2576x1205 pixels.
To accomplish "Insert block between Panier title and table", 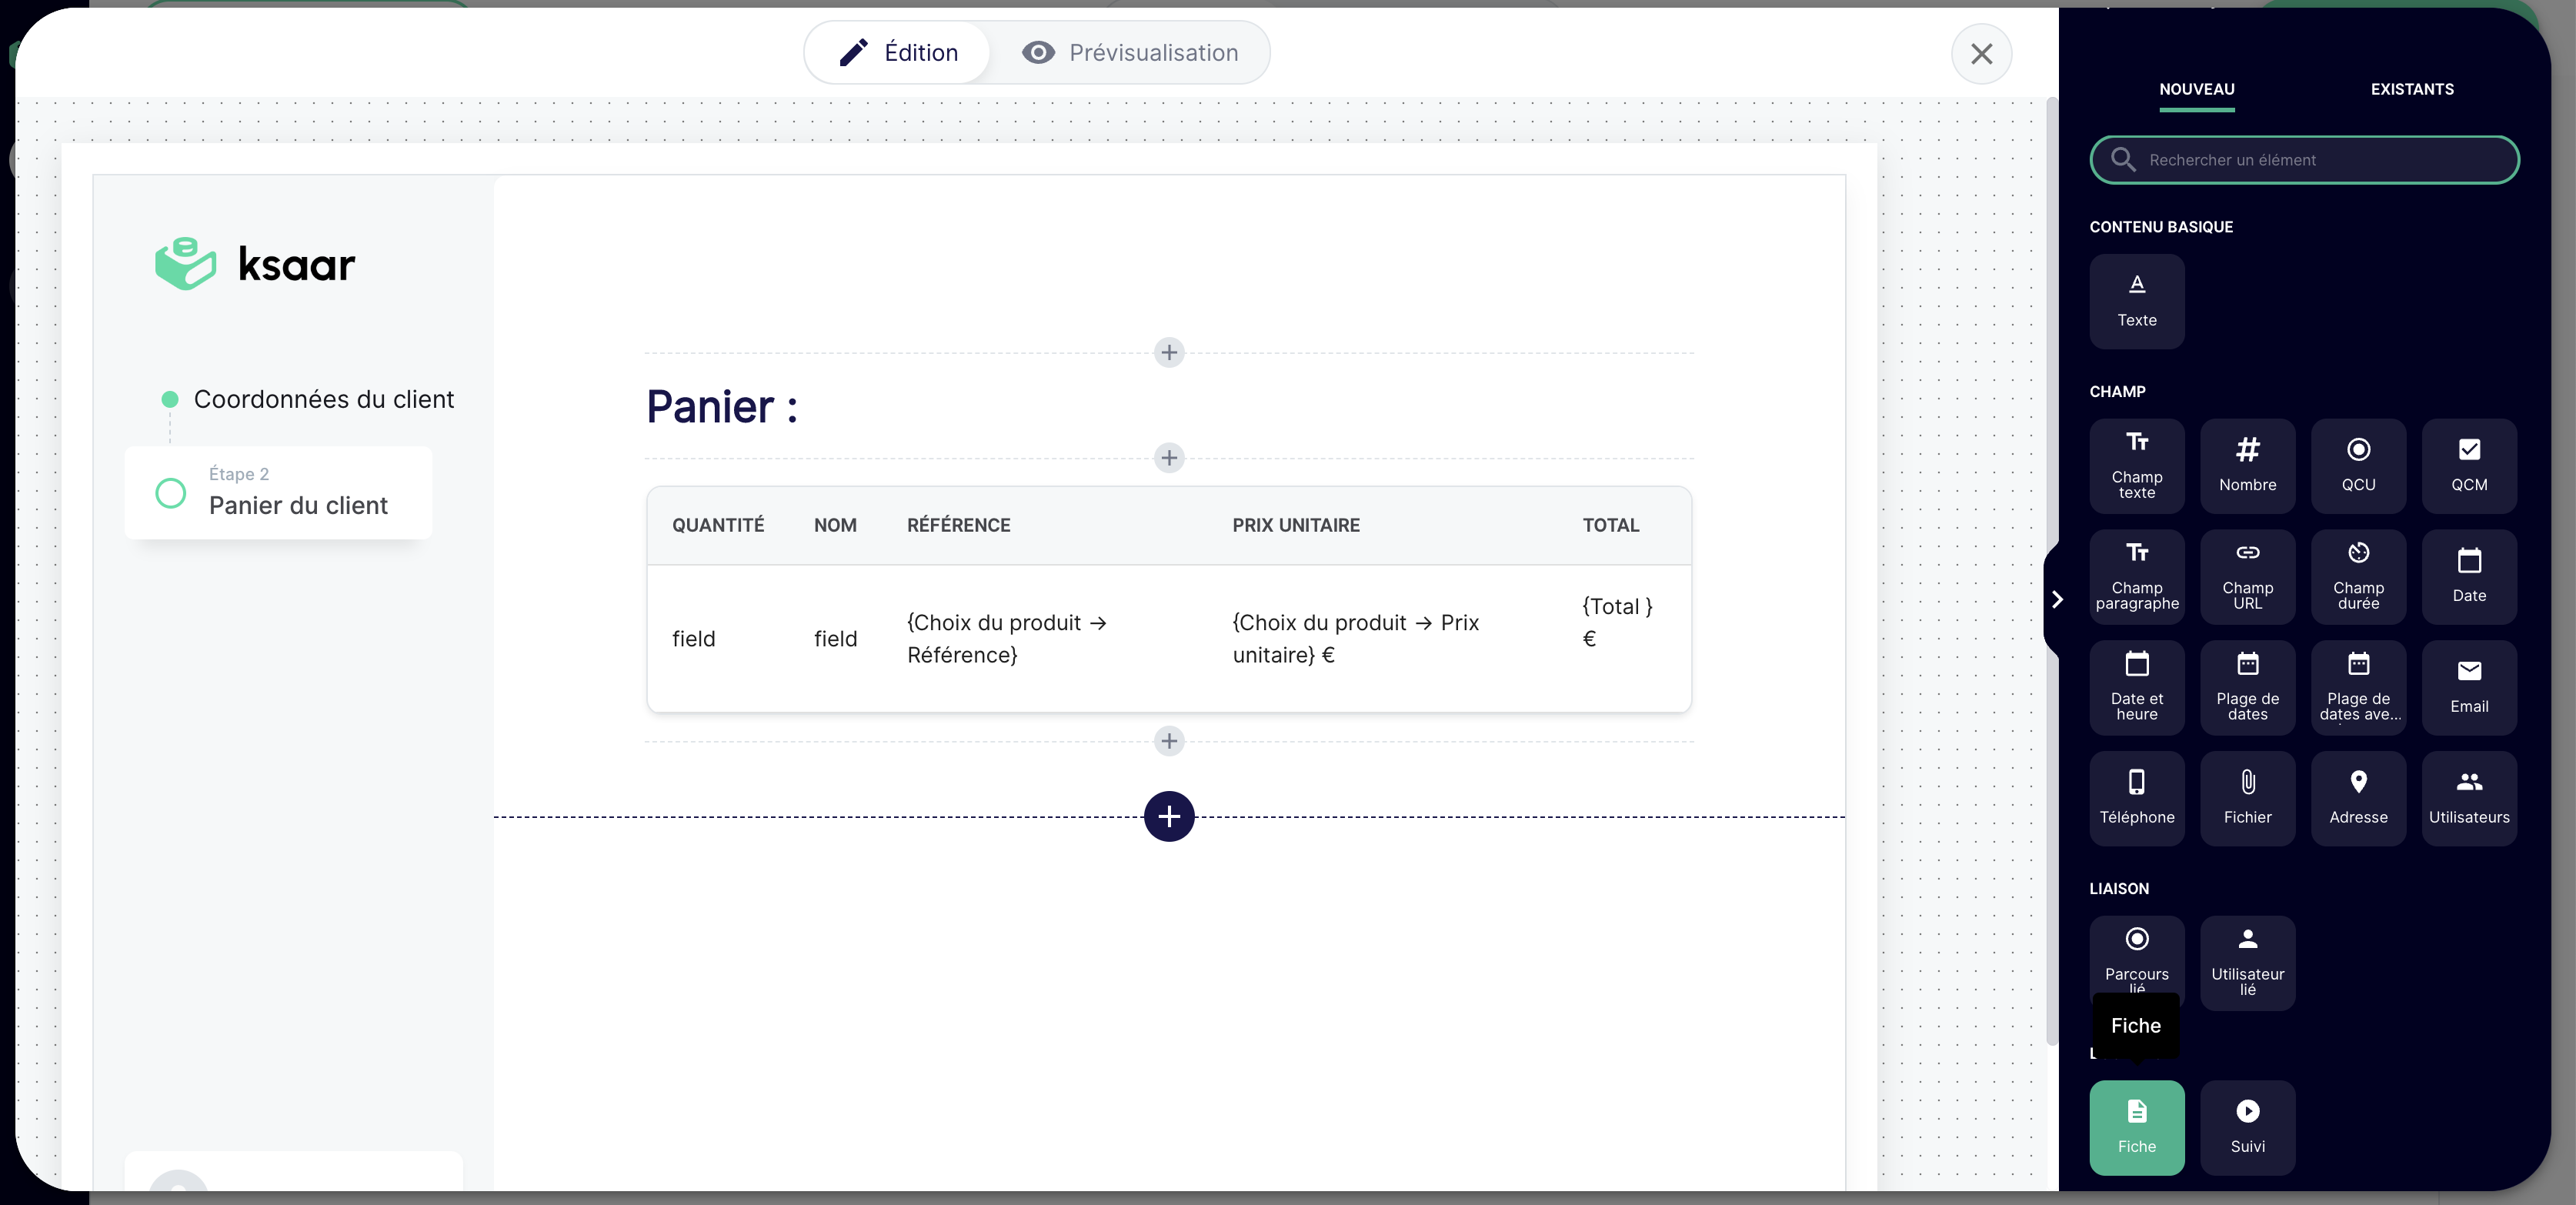I will pos(1168,458).
